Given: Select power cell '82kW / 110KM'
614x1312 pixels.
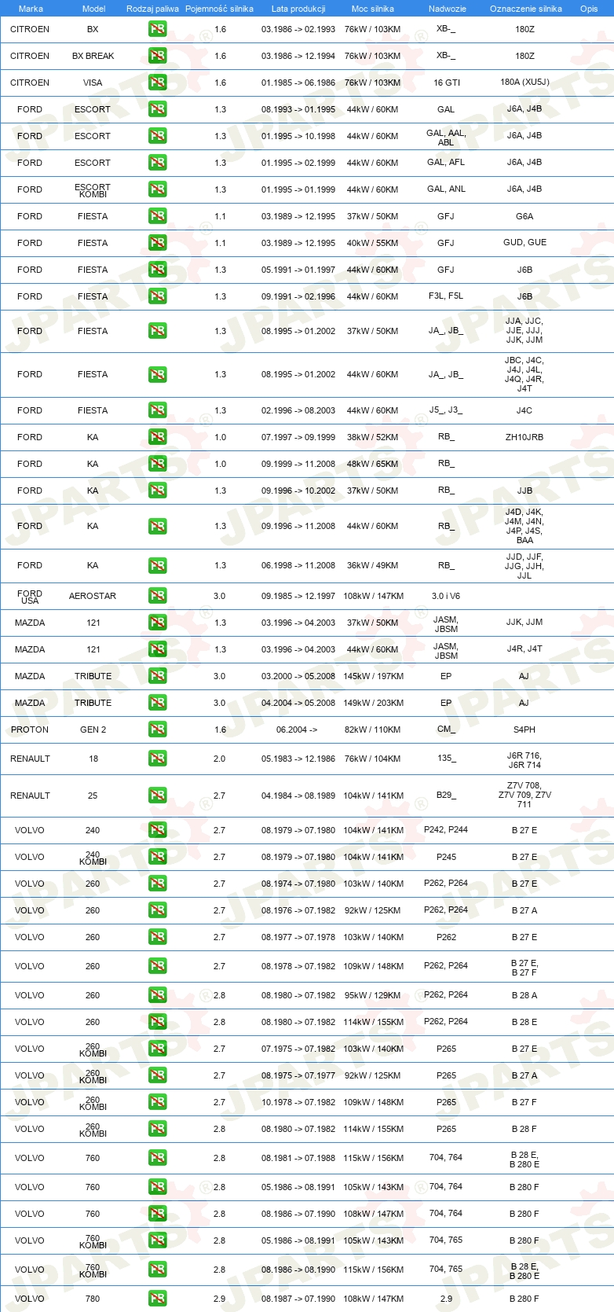Looking at the screenshot, I should click(x=372, y=730).
